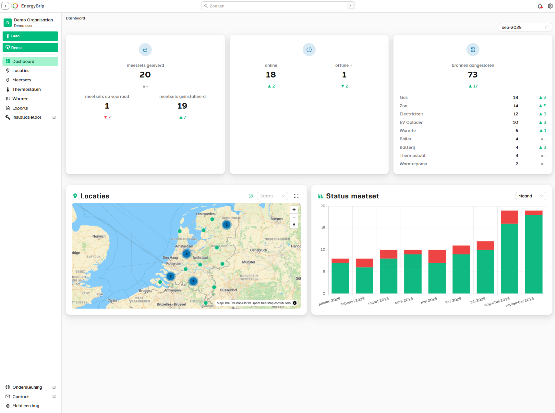Launch the Installatietool external link

click(27, 117)
